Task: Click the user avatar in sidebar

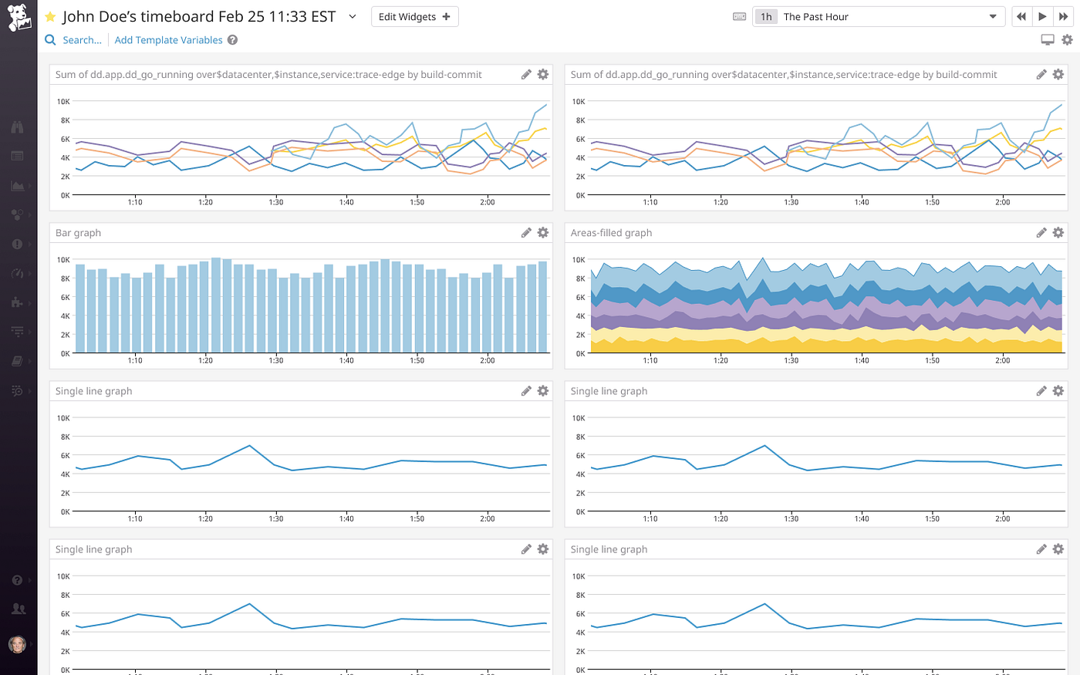Action: [x=17, y=643]
